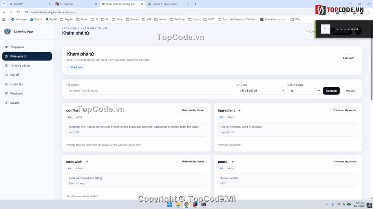Open the tab search dropdown arrow

pos(4,4)
